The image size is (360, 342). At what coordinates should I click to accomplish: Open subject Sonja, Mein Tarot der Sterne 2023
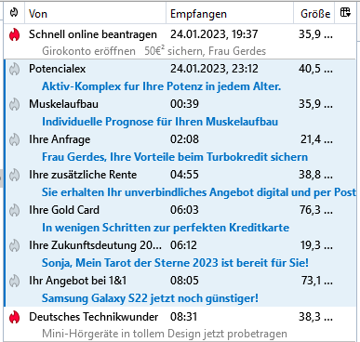click(175, 263)
